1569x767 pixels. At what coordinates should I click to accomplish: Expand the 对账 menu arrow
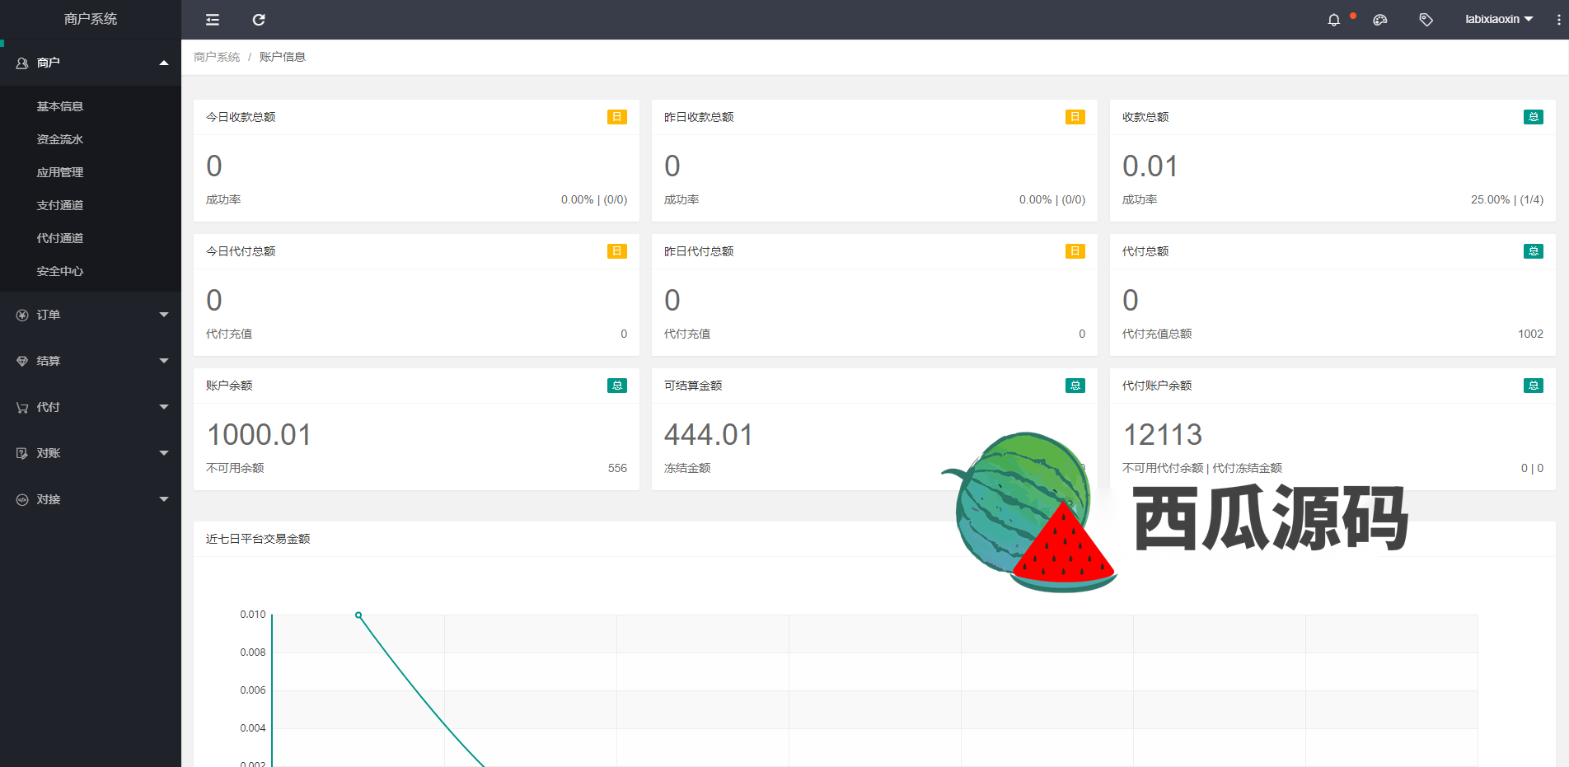pyautogui.click(x=164, y=453)
